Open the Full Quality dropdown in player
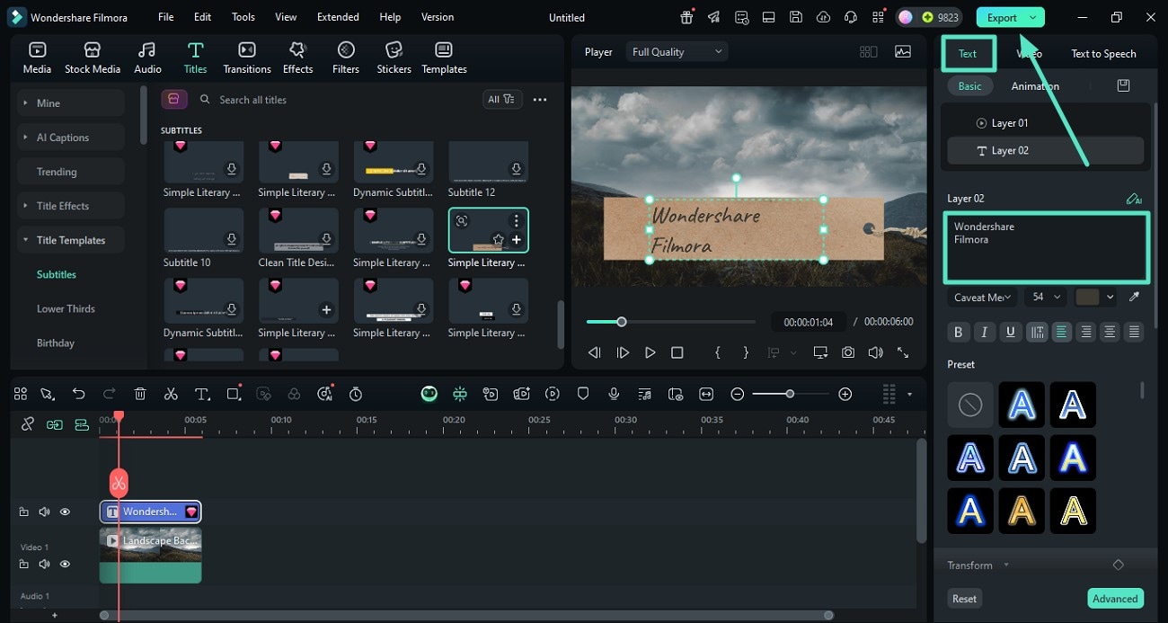The height and width of the screenshot is (623, 1168). 677,52
